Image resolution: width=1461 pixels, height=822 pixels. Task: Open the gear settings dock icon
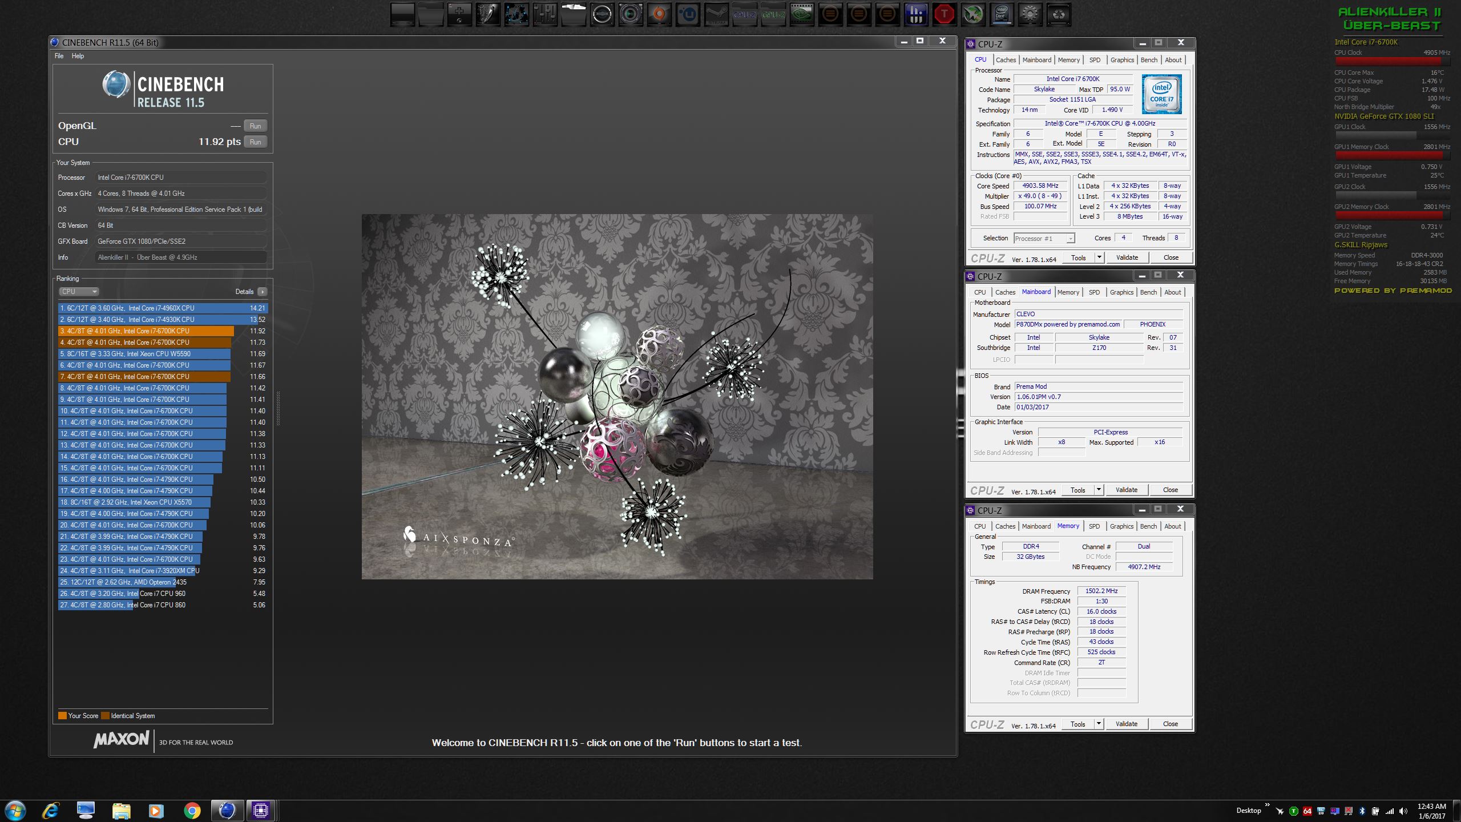pos(1030,14)
